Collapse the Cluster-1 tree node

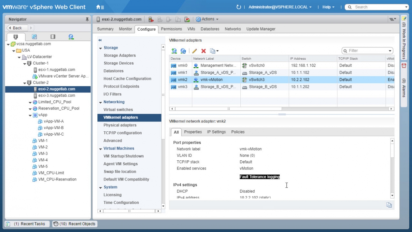[x=25, y=64]
